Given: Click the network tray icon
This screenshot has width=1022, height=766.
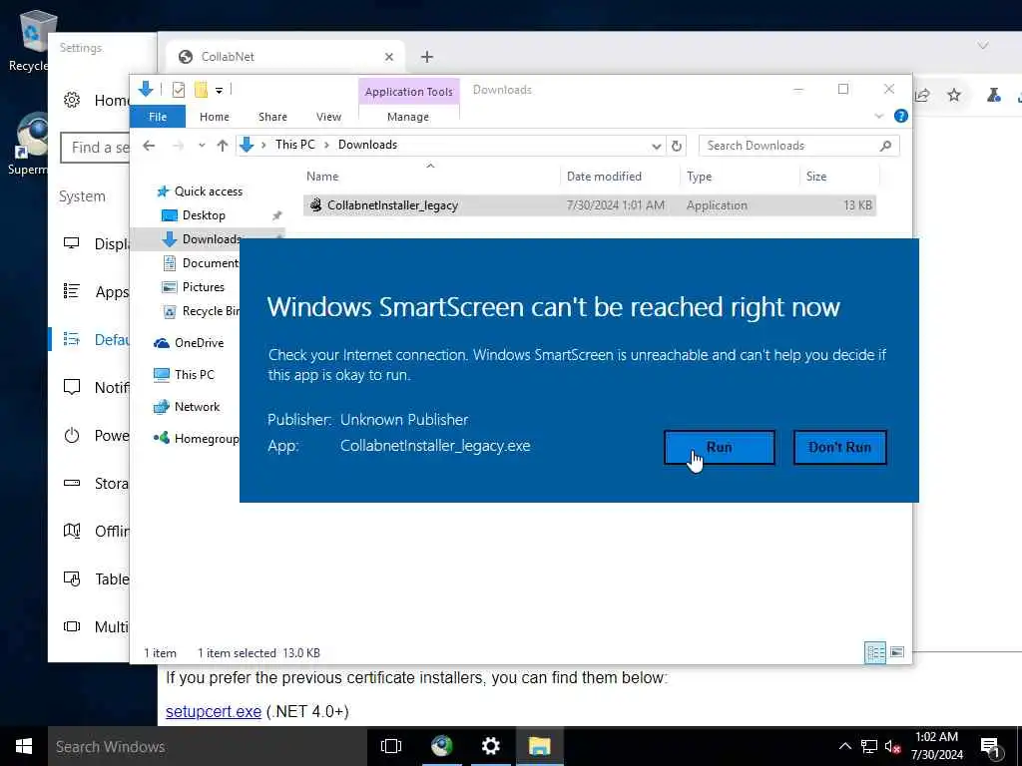Looking at the screenshot, I should 869,746.
